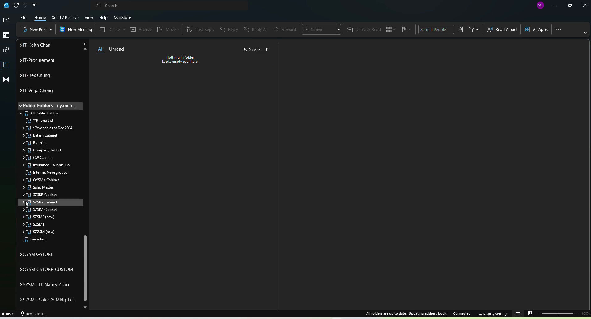This screenshot has width=591, height=319.
Task: Open the Categorize color squares menu
Action: pos(391,29)
